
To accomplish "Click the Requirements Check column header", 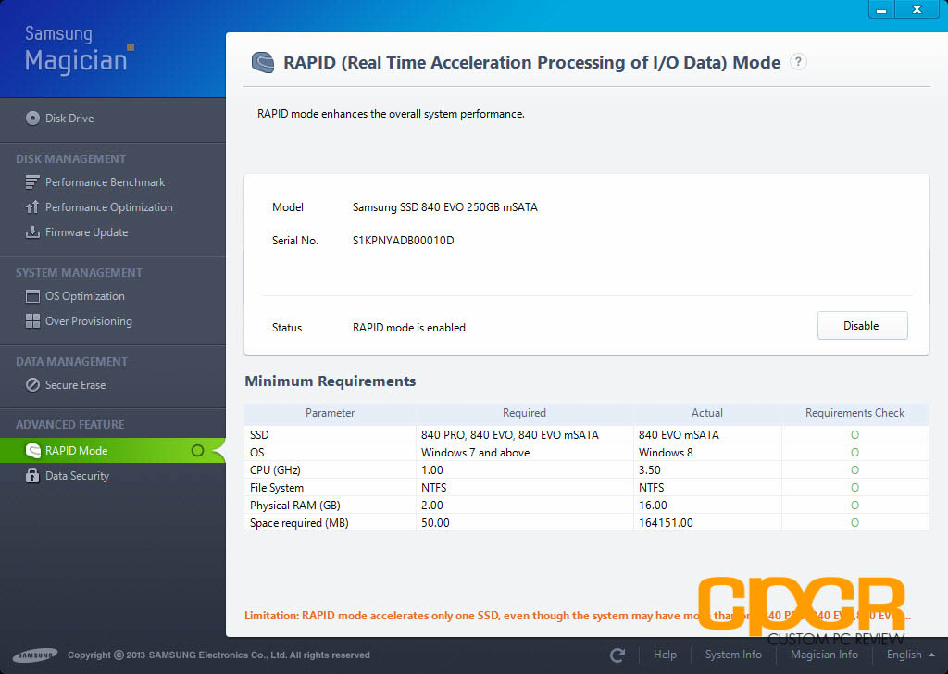I will 854,413.
